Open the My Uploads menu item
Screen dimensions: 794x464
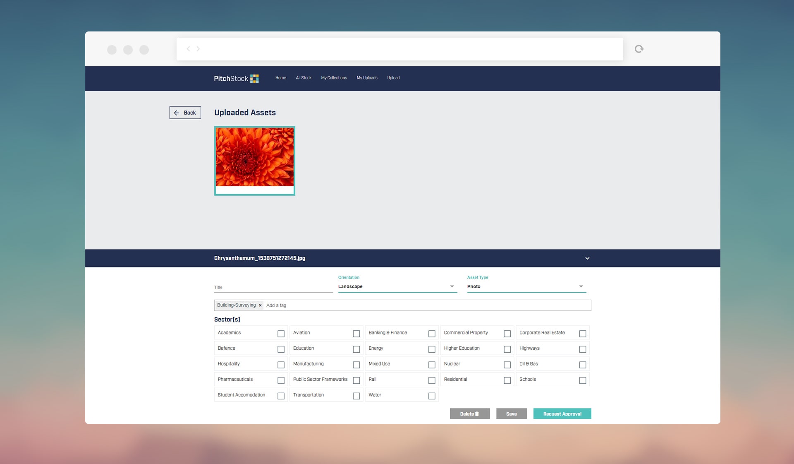(367, 78)
